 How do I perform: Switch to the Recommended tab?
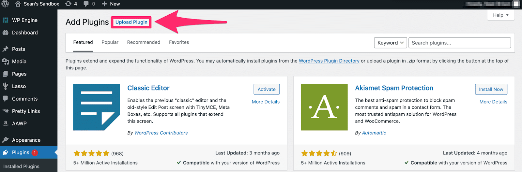pos(144,42)
